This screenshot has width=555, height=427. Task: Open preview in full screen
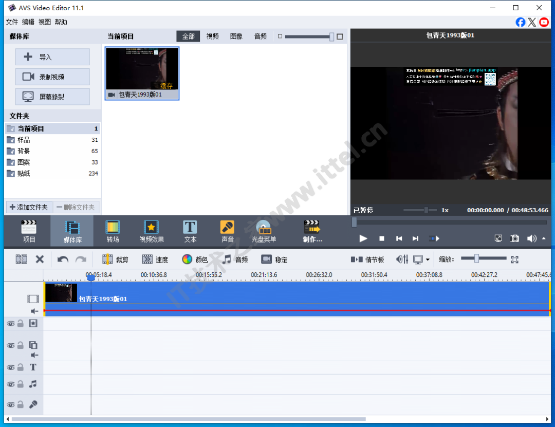click(498, 238)
